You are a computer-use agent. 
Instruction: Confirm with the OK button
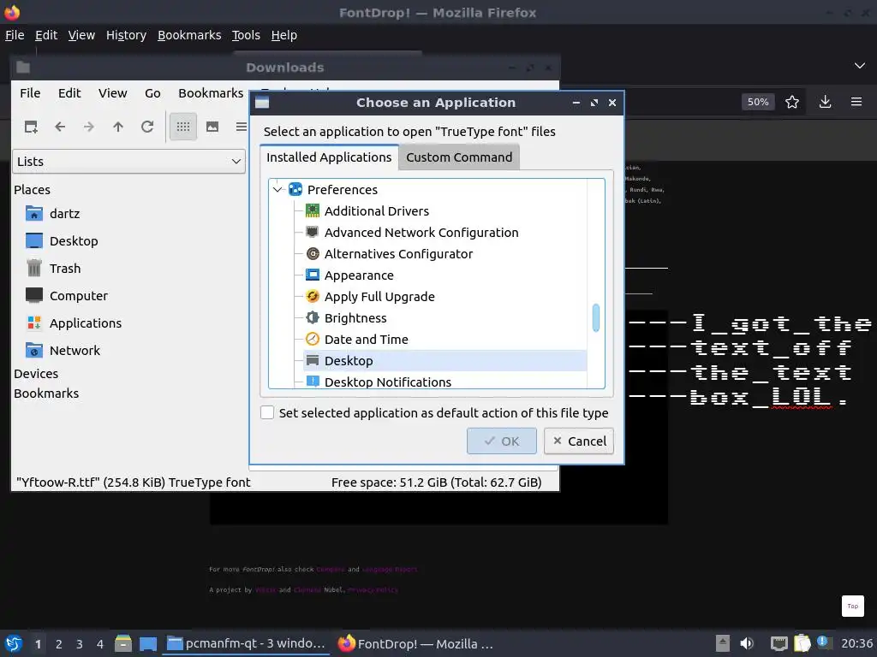coord(502,441)
